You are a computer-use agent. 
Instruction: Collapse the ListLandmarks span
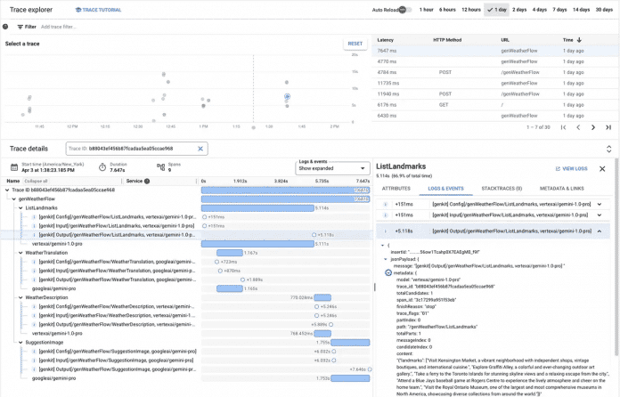click(20, 207)
